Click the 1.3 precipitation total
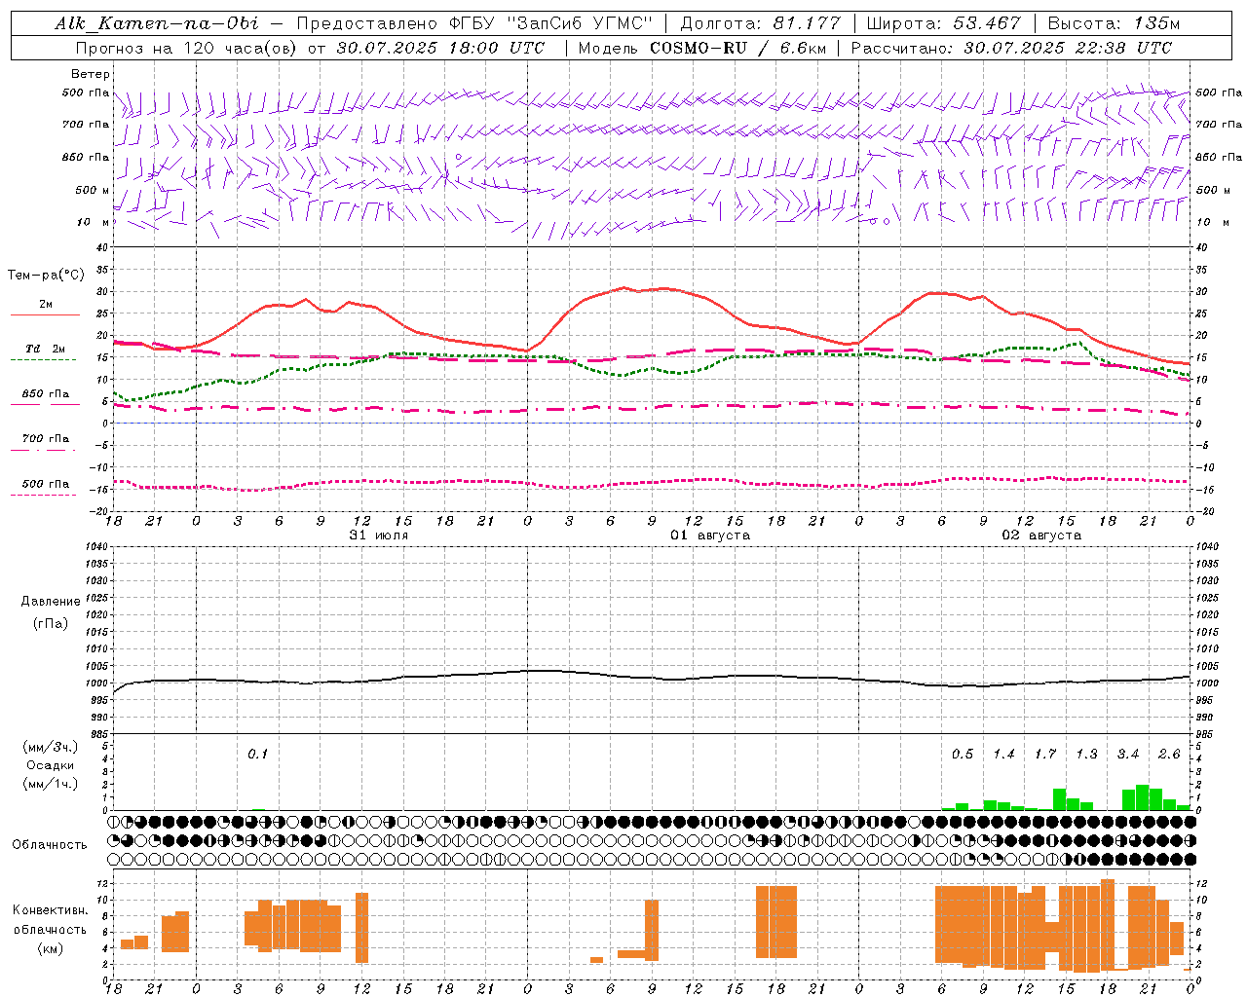This screenshot has height=997, width=1247. click(x=1086, y=754)
